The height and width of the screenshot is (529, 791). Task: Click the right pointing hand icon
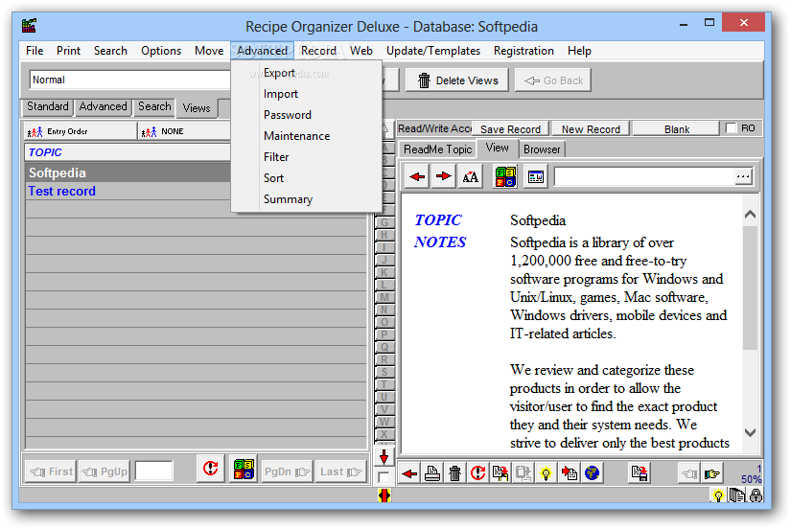[x=712, y=473]
